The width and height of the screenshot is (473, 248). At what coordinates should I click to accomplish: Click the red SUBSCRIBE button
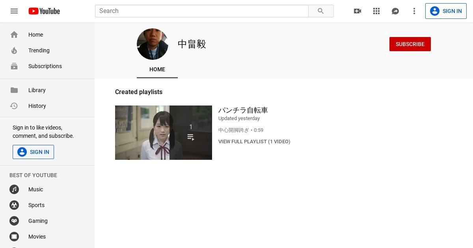click(410, 44)
